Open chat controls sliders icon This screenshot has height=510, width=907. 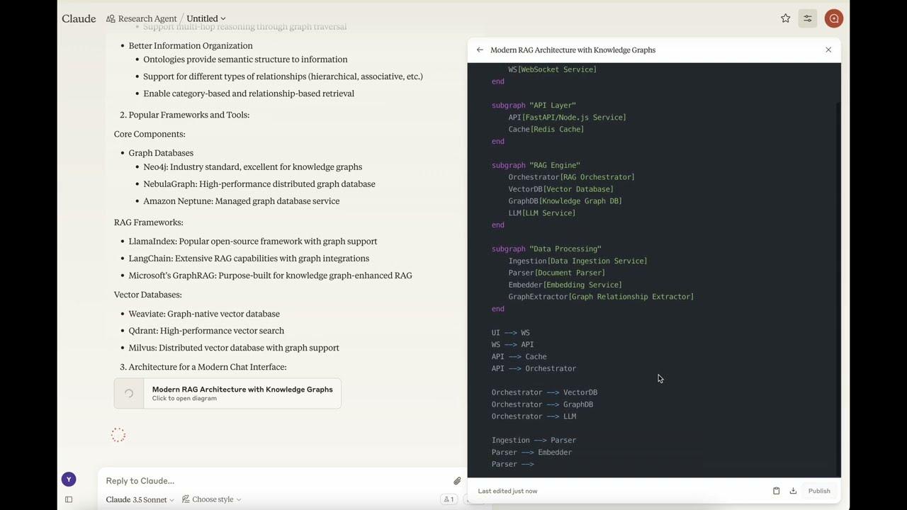(807, 18)
